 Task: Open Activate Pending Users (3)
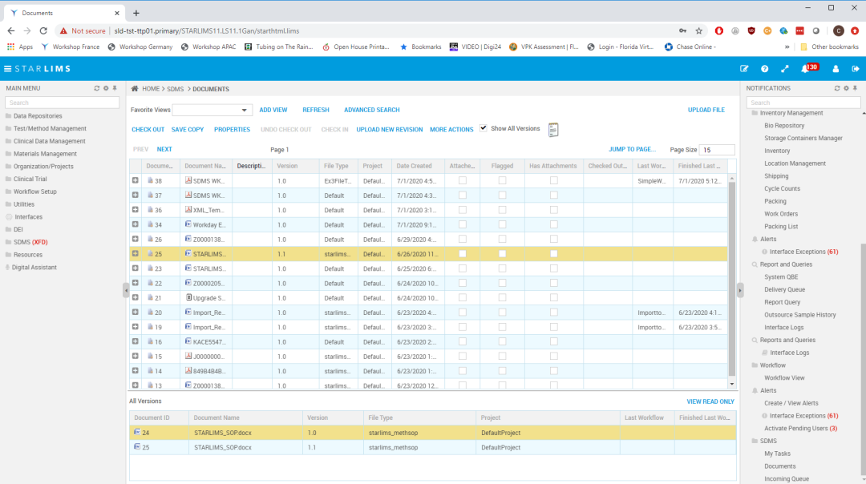800,428
